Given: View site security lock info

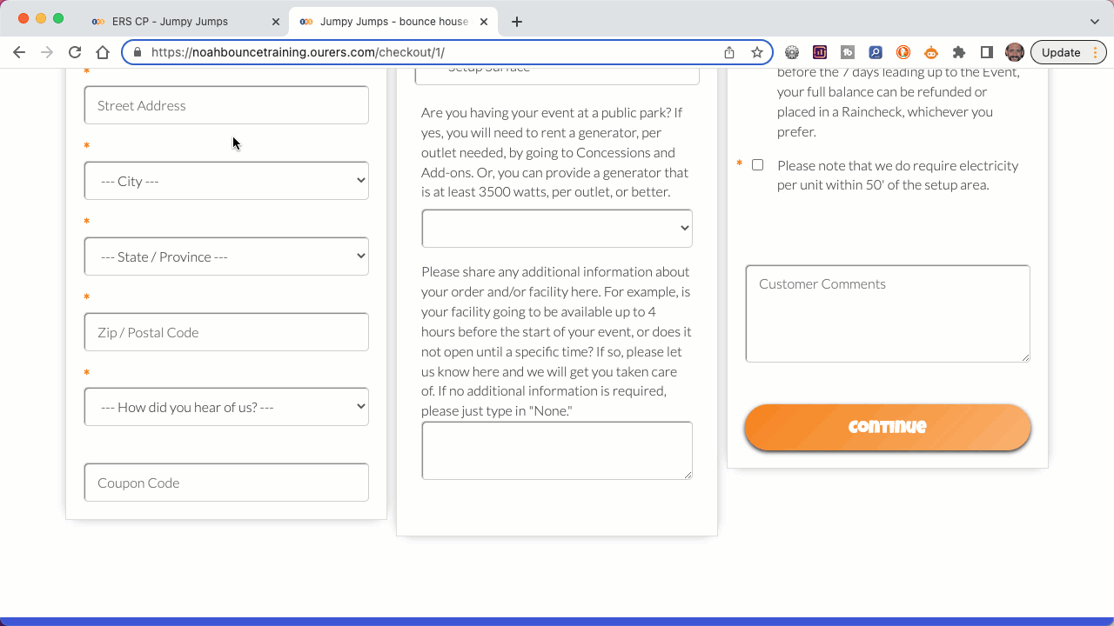Looking at the screenshot, I should pyautogui.click(x=138, y=52).
